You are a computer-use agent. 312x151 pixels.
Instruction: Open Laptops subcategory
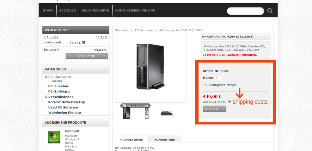[x=57, y=81]
